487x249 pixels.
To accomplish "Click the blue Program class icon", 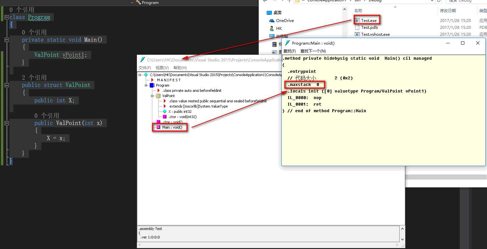I will (x=152, y=85).
